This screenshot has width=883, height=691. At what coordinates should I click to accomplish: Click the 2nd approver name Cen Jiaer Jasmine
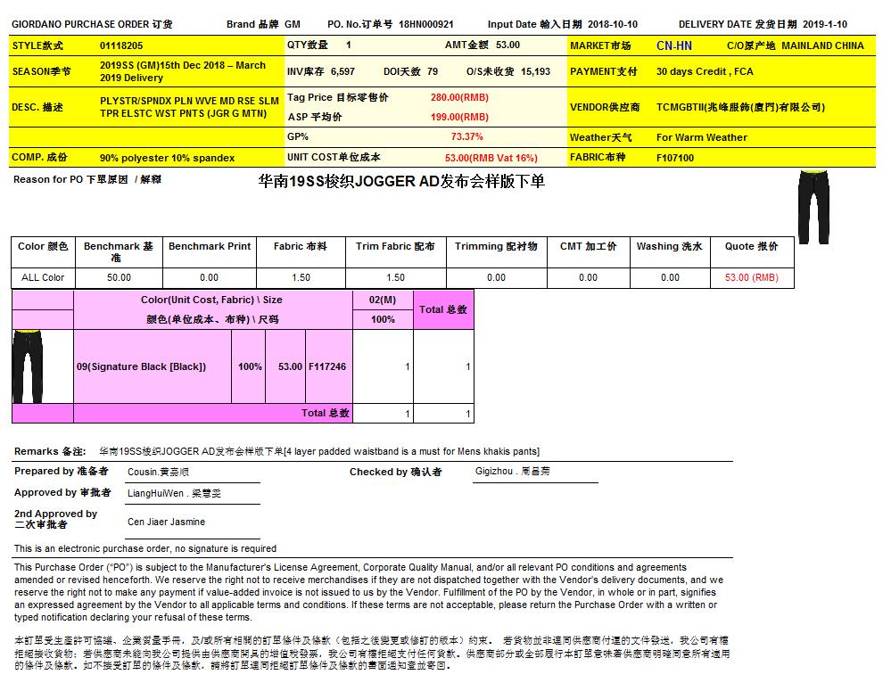(166, 522)
